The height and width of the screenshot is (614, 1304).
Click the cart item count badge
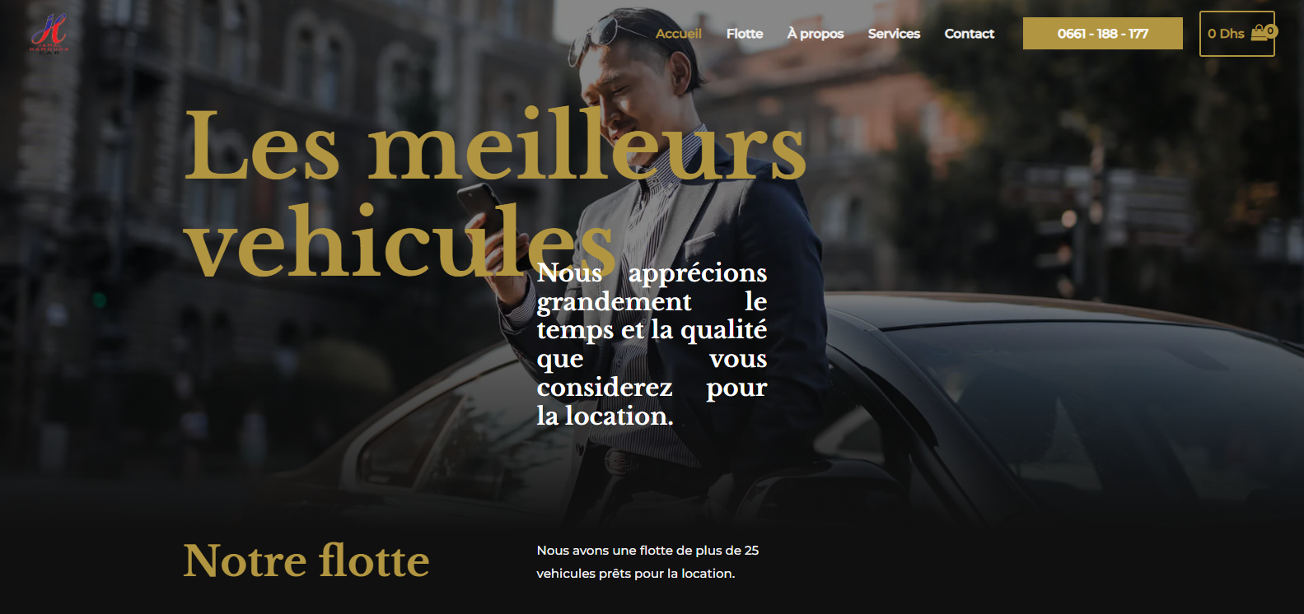tap(1271, 30)
